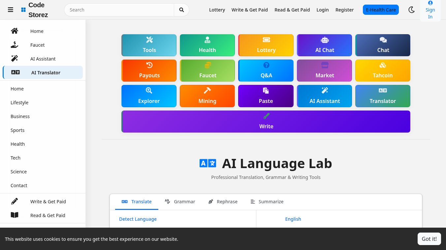Viewport: 446px width, 250px height.
Task: Open the Mining pickaxe tile
Action: 207,96
